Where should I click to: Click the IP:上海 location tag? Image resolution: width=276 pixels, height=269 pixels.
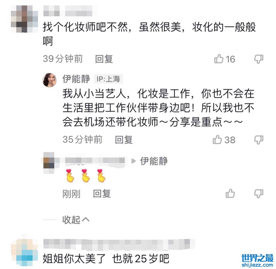click(108, 79)
